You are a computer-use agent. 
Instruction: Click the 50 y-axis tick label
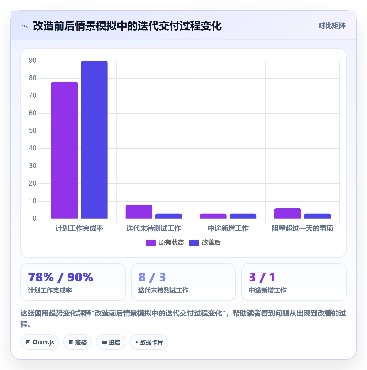(x=33, y=131)
